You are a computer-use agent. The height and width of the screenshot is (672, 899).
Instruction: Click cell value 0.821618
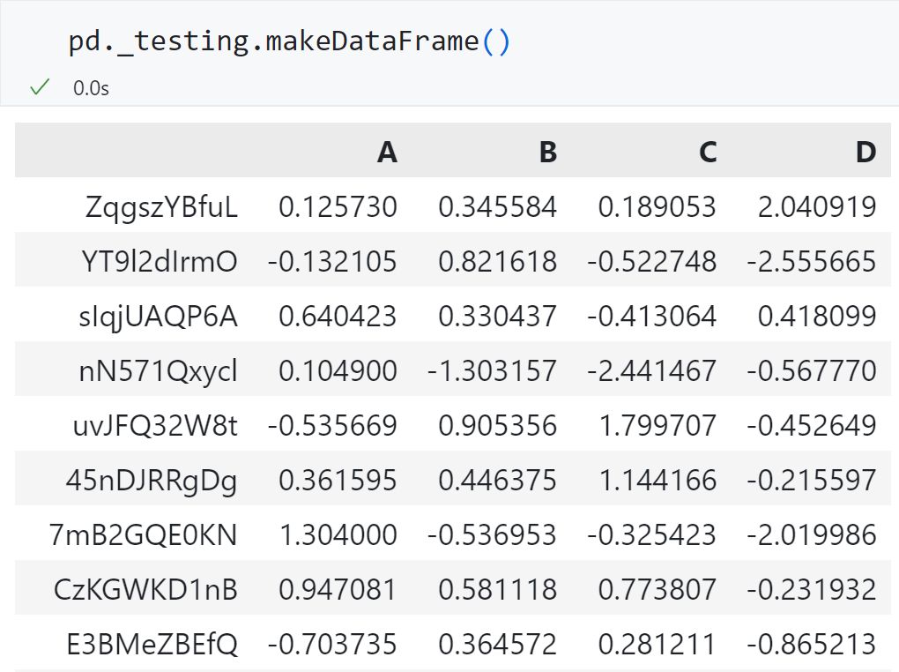498,262
